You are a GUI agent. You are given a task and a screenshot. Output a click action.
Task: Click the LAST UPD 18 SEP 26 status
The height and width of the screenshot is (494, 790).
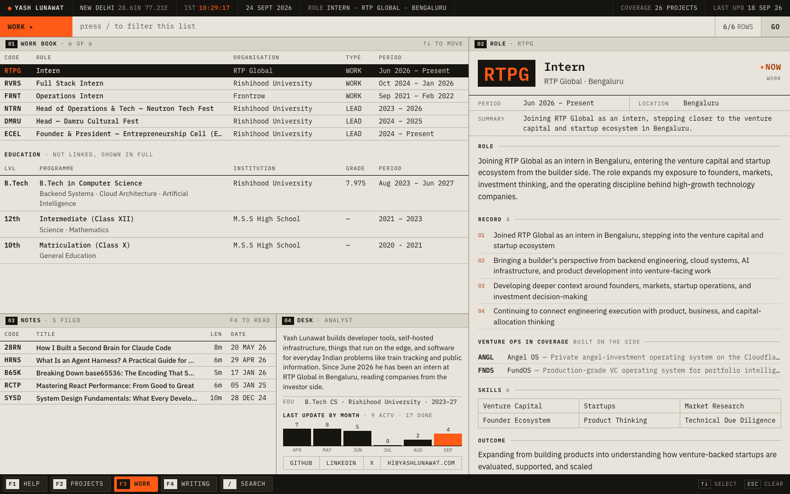tap(748, 8)
